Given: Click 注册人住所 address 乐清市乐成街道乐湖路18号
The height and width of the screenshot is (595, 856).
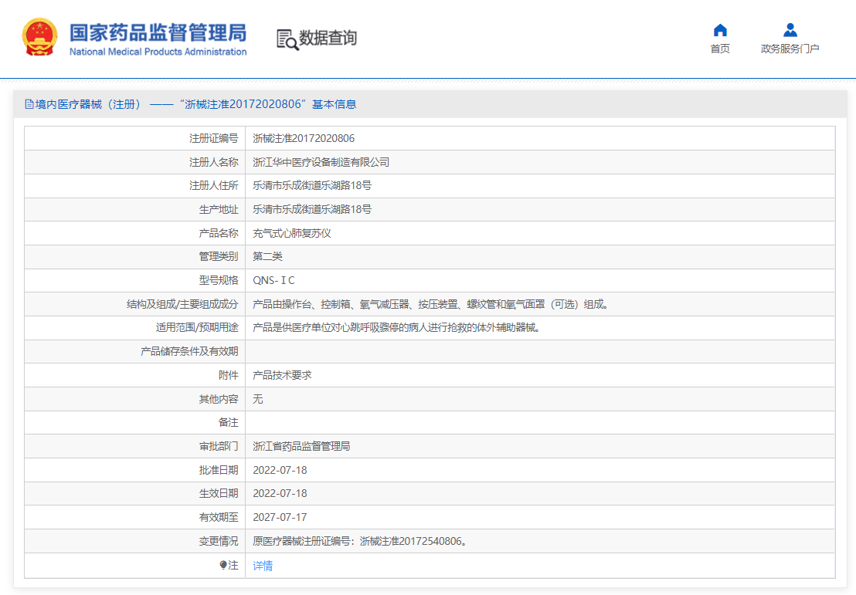Looking at the screenshot, I should pyautogui.click(x=312, y=185).
